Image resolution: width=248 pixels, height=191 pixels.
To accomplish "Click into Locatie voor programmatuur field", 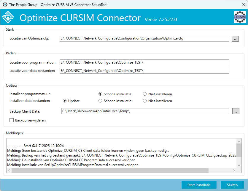I will [x=144, y=62].
